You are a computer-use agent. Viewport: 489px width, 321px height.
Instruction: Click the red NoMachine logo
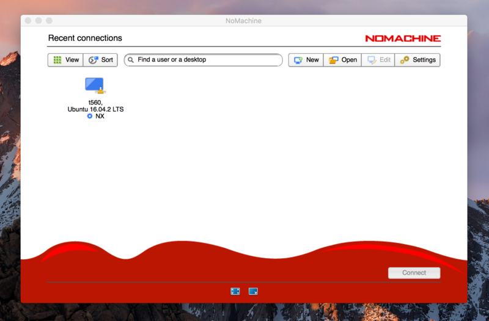[402, 38]
